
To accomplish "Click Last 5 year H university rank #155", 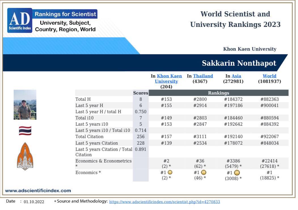I will click(x=166, y=106).
